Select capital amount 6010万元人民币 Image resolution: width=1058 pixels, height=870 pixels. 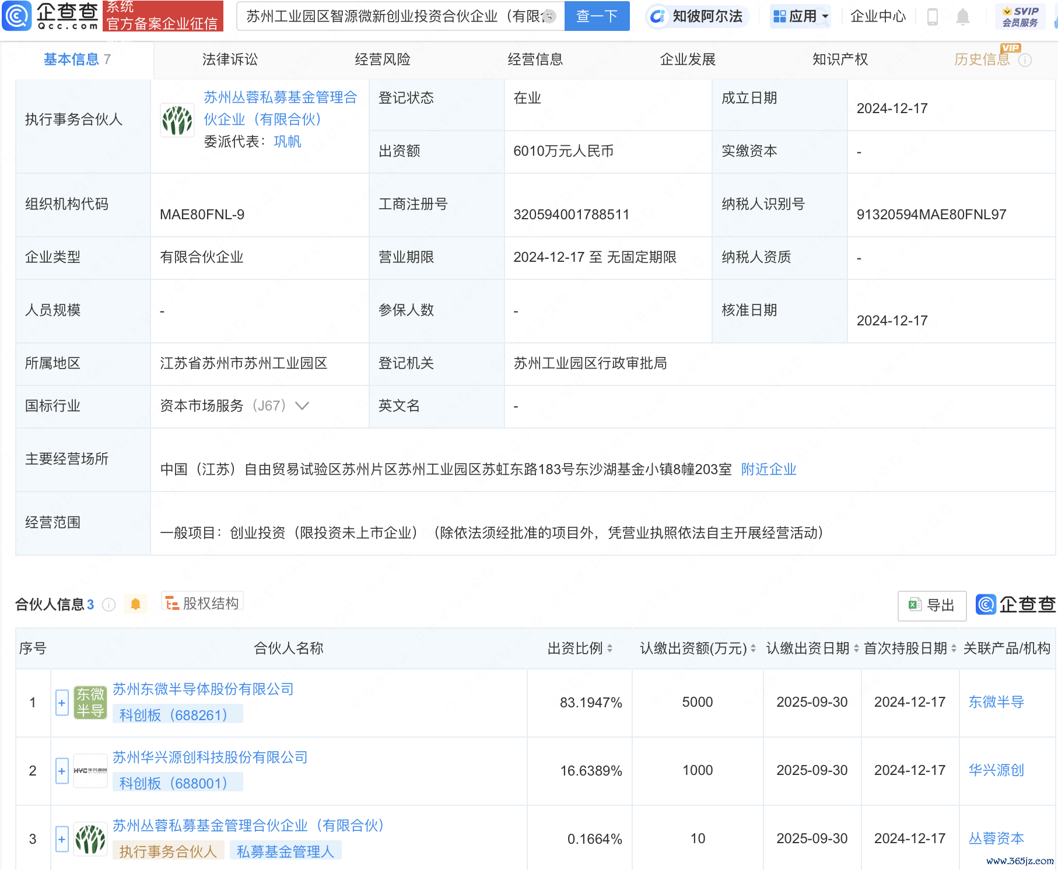(563, 151)
